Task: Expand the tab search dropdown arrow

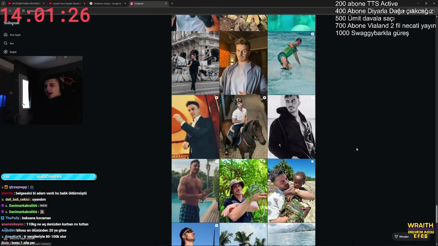Action: click(x=3, y=3)
